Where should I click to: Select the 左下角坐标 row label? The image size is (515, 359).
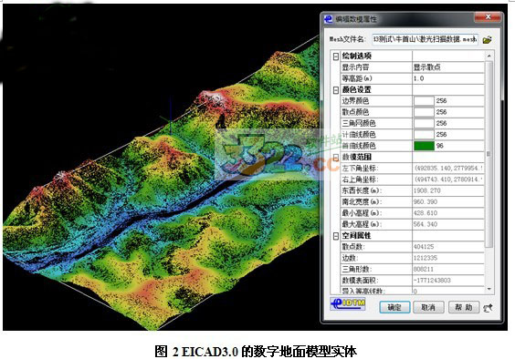pyautogui.click(x=360, y=169)
